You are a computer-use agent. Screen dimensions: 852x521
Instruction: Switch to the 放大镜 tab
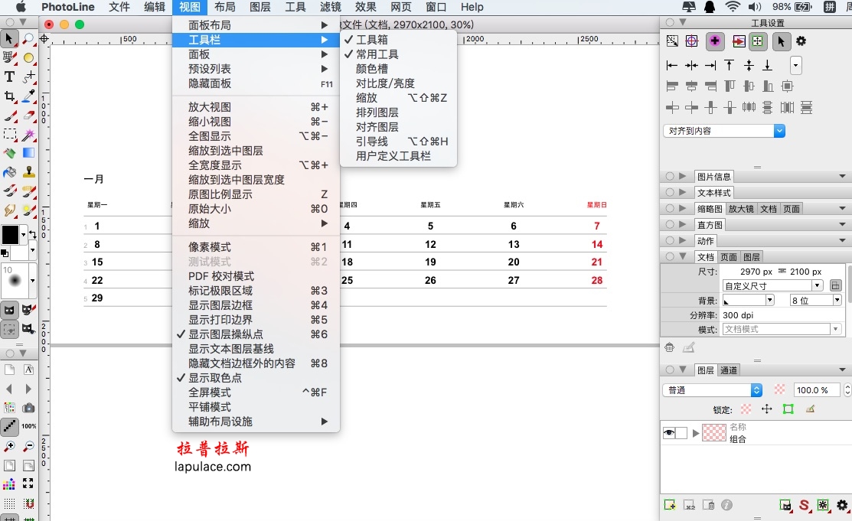[x=741, y=209]
